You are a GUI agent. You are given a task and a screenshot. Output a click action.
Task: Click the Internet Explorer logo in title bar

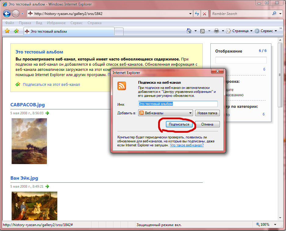5,4
